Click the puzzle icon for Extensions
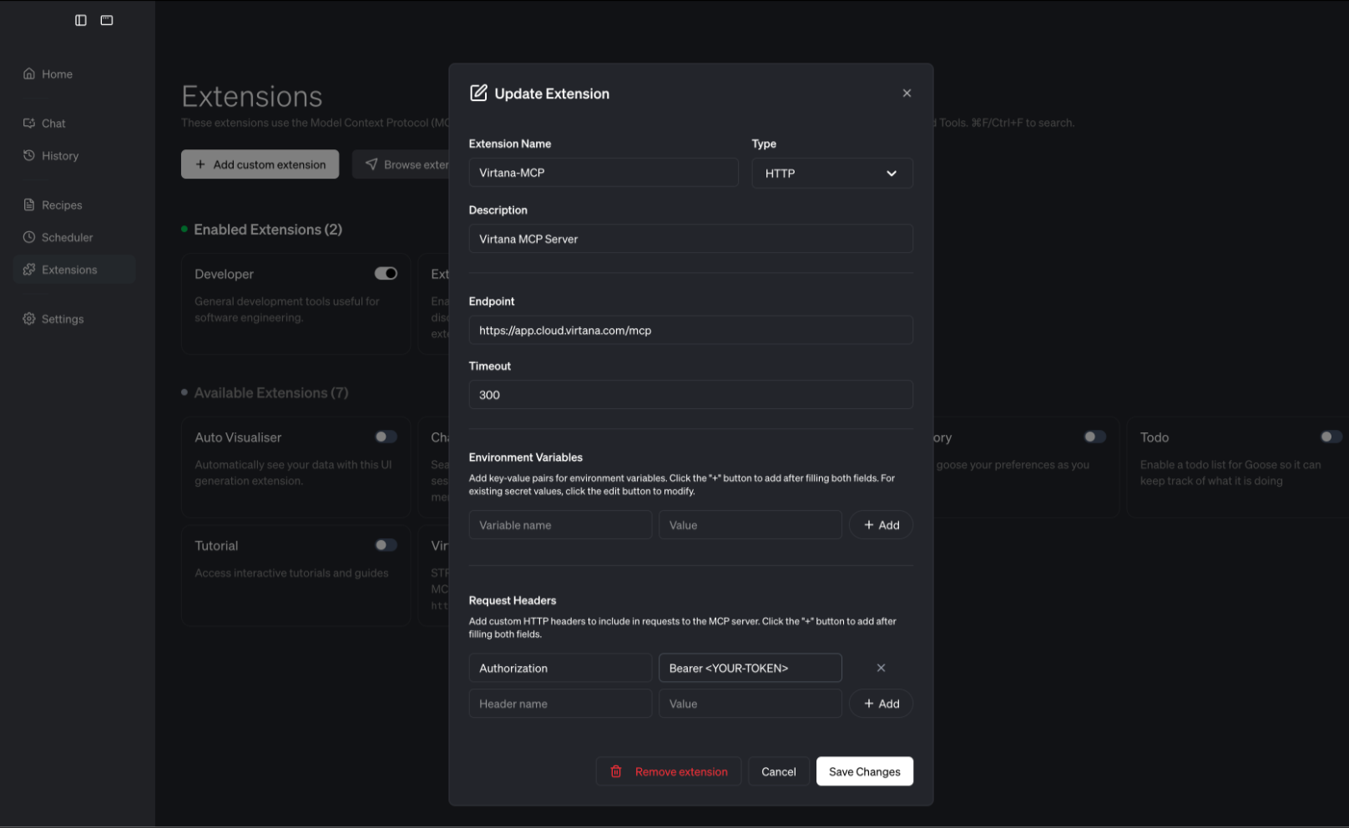The width and height of the screenshot is (1349, 828). (29, 270)
